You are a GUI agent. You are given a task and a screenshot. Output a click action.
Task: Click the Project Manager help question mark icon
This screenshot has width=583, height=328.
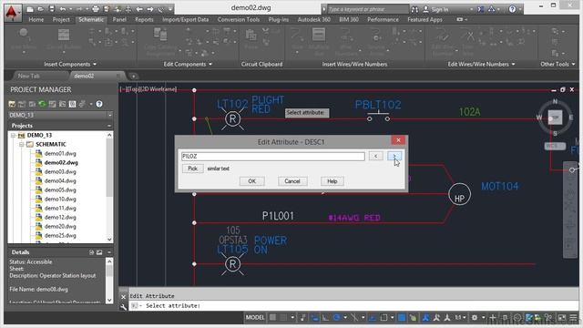tap(99, 104)
